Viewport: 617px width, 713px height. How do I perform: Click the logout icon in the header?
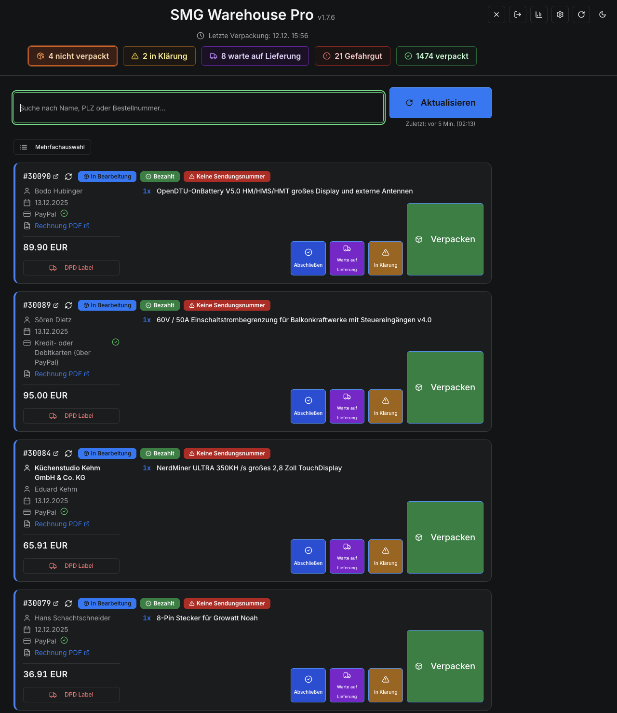pos(517,14)
